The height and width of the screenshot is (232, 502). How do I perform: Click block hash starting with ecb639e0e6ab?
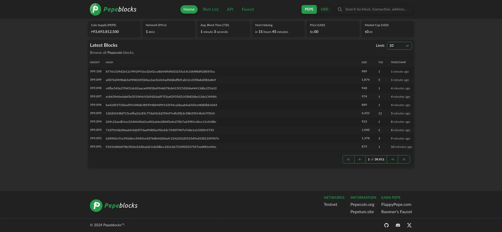click(x=161, y=97)
